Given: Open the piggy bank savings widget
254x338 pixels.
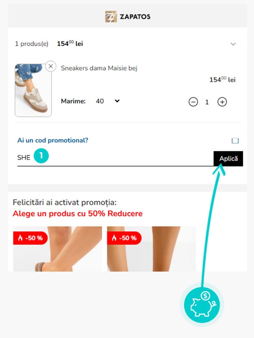Looking at the screenshot, I should click(202, 305).
